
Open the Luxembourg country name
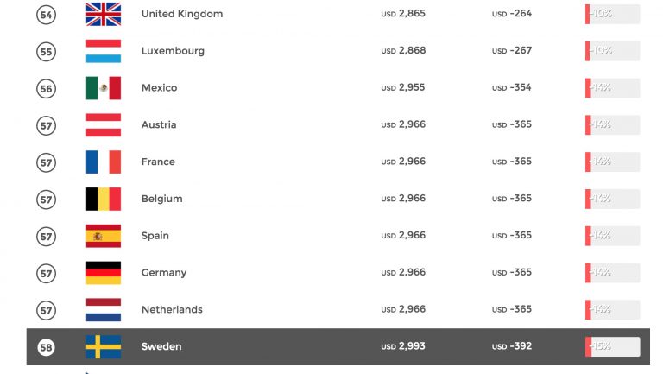pyautogui.click(x=173, y=51)
